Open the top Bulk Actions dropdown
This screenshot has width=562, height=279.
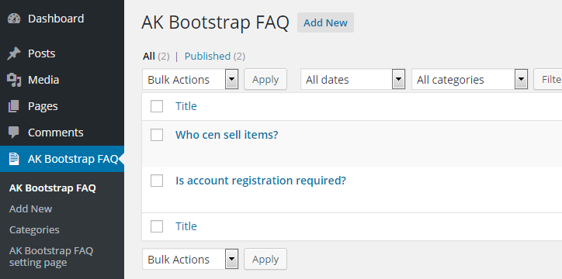pos(190,79)
